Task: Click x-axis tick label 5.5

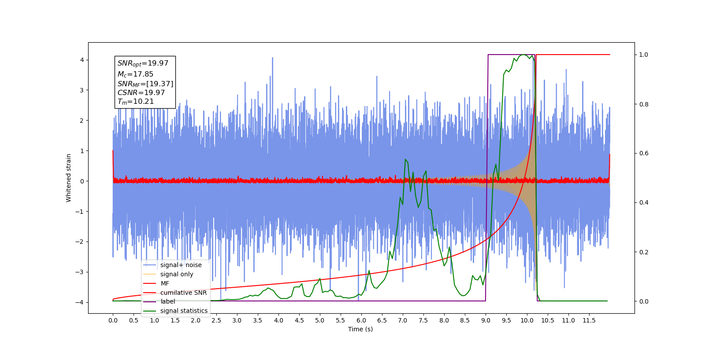Action: pos(341,320)
